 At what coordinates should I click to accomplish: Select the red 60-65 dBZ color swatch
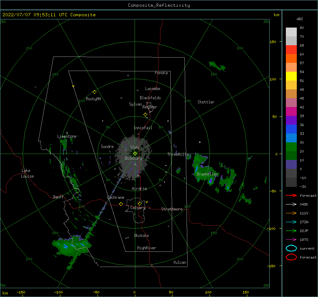point(291,50)
